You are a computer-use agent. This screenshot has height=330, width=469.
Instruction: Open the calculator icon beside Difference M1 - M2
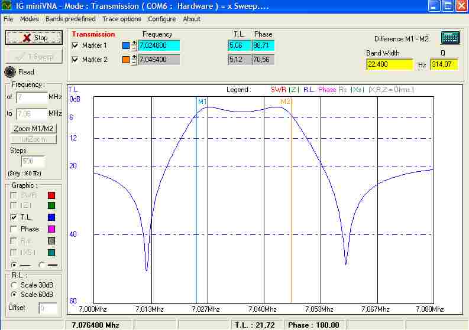point(450,38)
